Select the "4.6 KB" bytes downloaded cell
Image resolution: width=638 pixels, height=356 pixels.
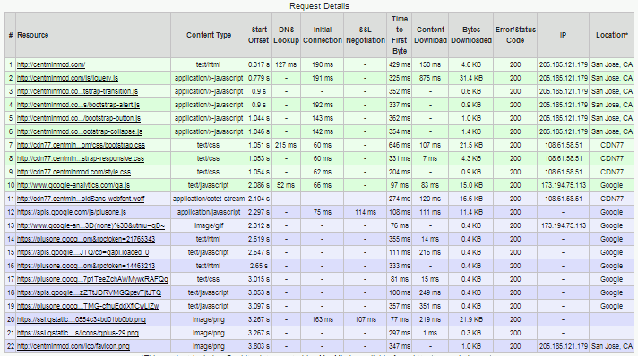tap(471, 64)
